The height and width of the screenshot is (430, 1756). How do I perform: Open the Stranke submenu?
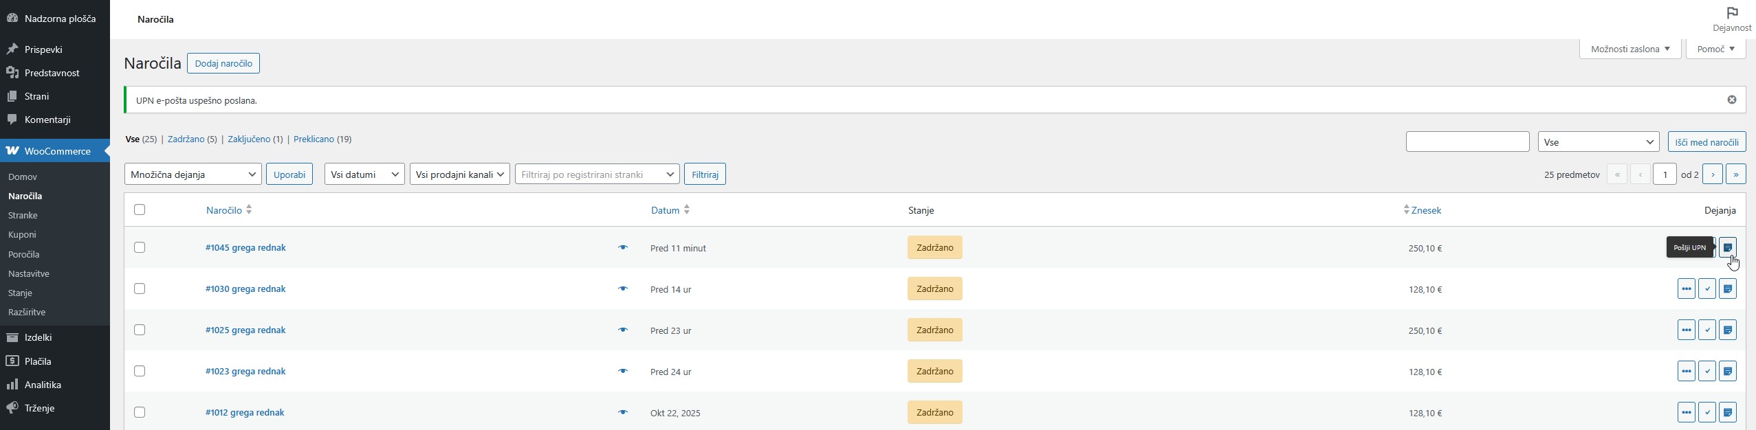click(x=23, y=215)
